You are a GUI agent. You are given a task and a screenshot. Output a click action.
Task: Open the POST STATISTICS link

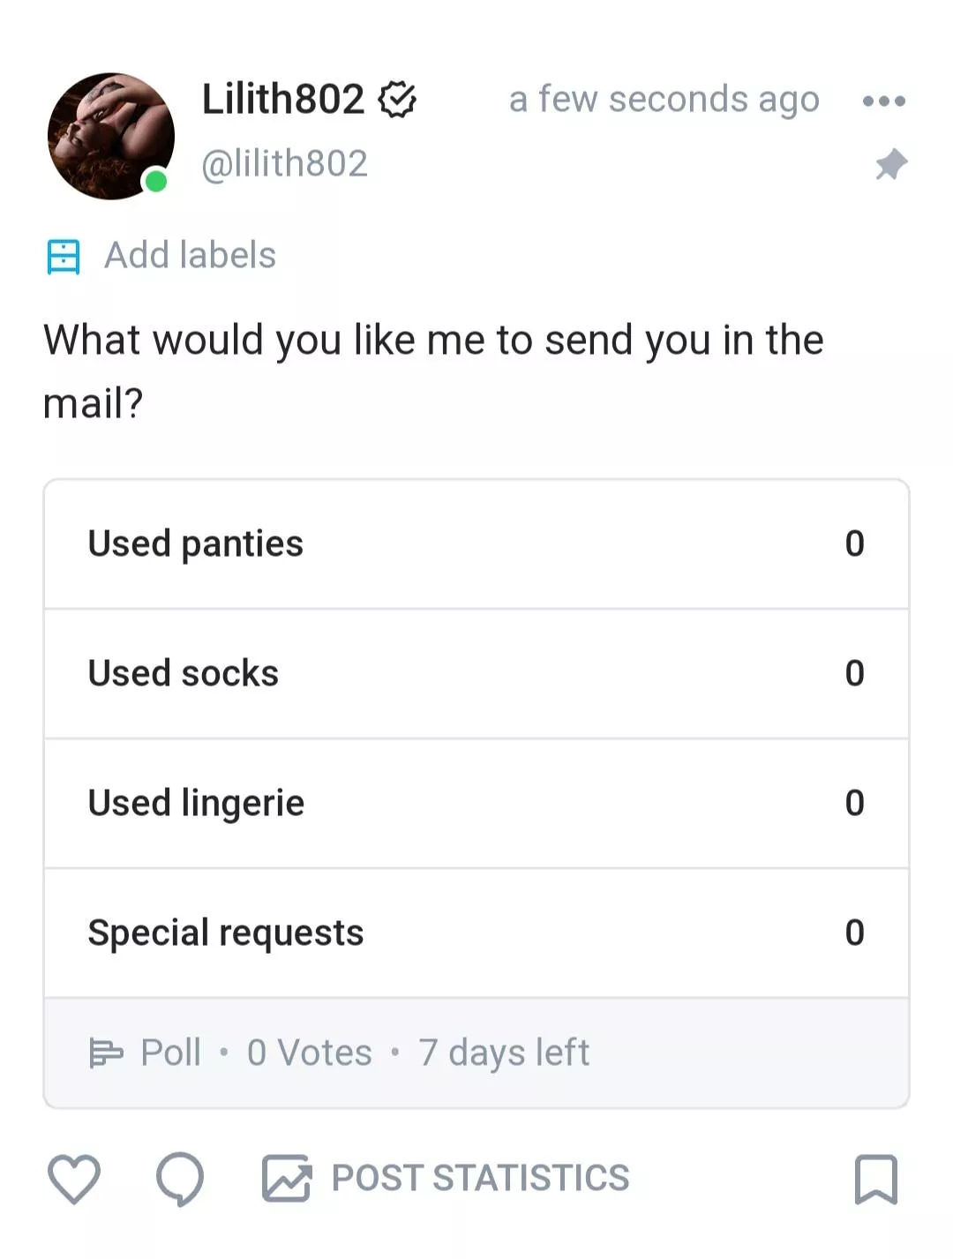[480, 1179]
